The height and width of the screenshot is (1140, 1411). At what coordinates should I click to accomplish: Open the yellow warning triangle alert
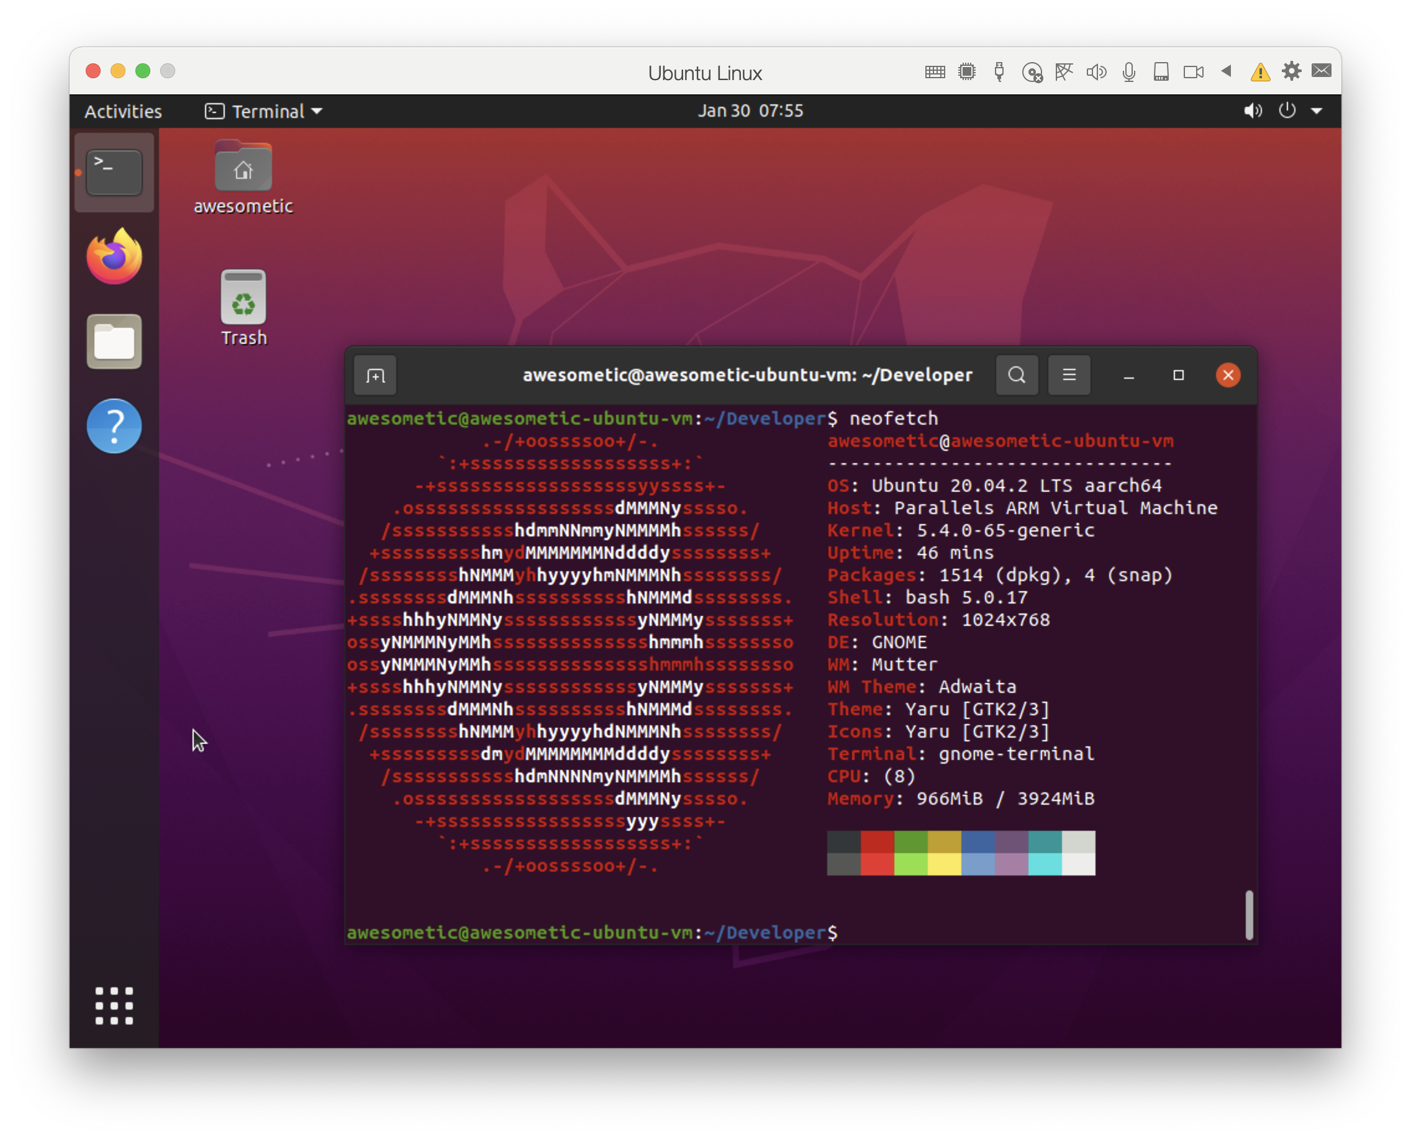(1259, 71)
